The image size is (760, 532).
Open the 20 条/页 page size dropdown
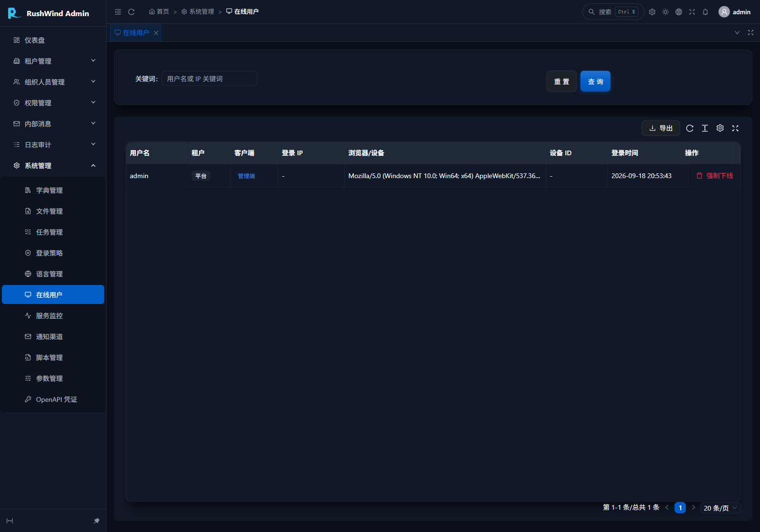(x=720, y=508)
